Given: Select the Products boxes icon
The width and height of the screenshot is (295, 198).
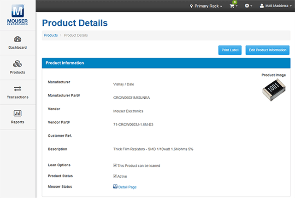Looking at the screenshot, I should tap(18, 64).
